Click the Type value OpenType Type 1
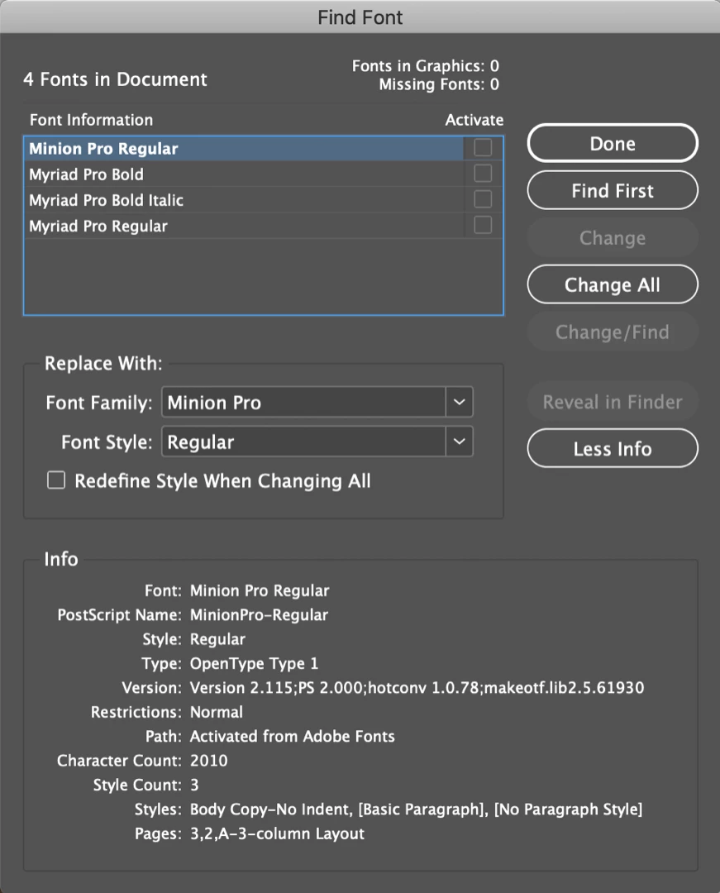This screenshot has height=893, width=720. (254, 663)
